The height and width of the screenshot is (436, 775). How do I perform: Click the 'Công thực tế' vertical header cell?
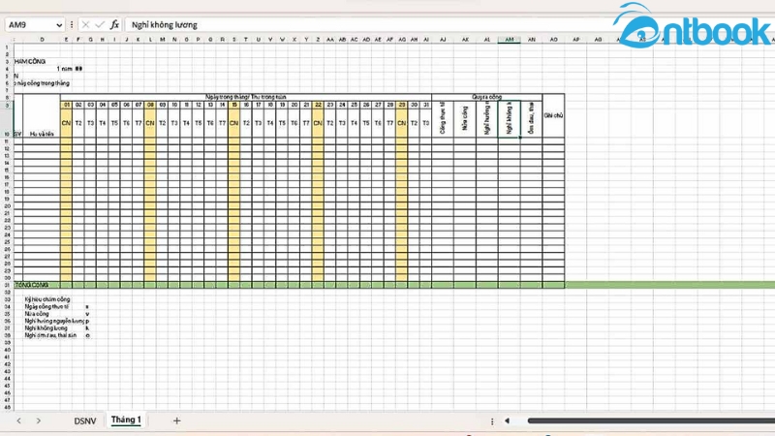[x=443, y=118]
